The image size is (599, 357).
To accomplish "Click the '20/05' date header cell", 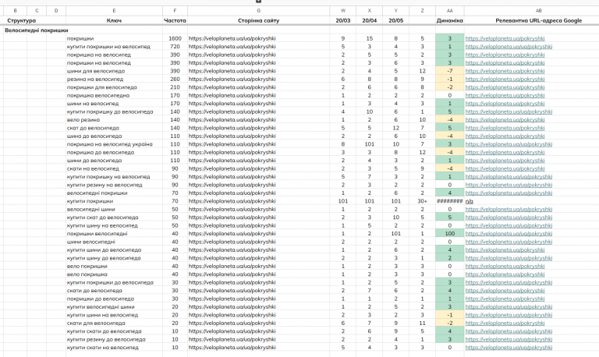I will [395, 20].
